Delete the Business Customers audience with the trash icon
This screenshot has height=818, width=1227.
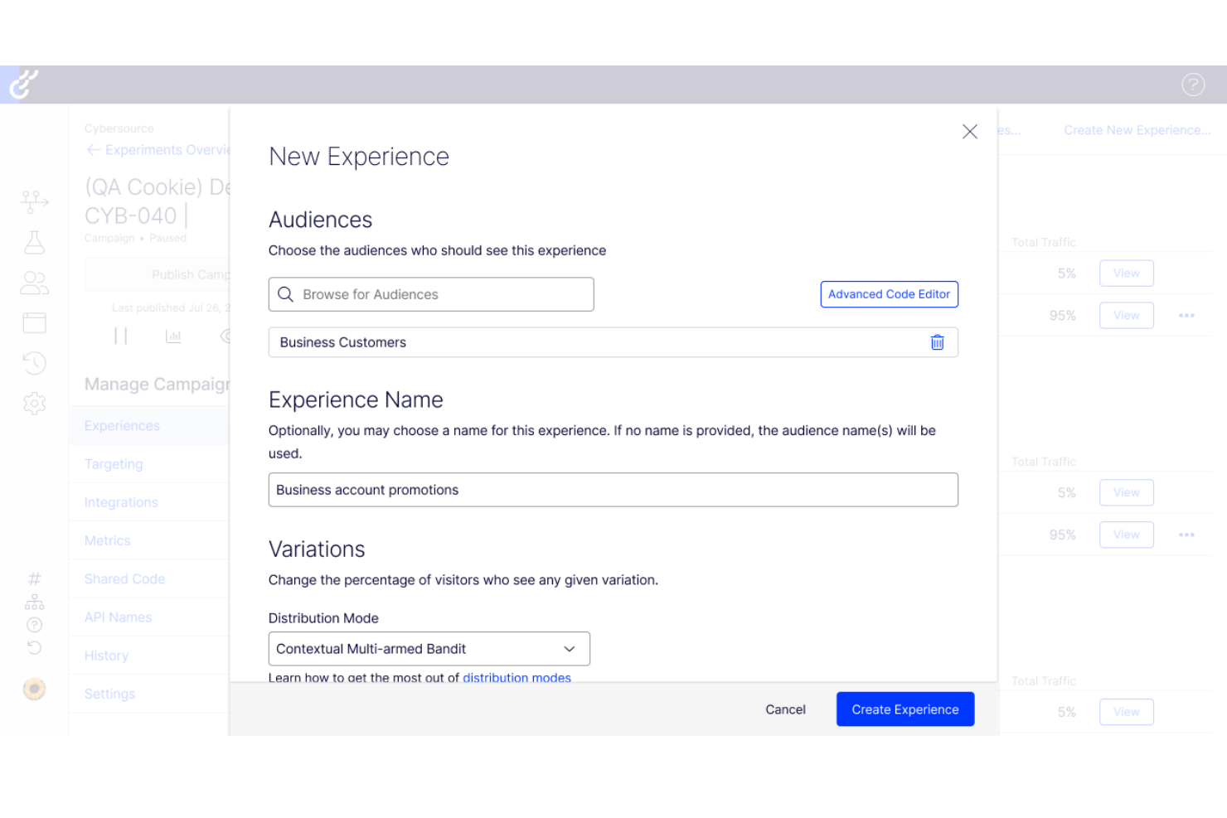pyautogui.click(x=938, y=342)
